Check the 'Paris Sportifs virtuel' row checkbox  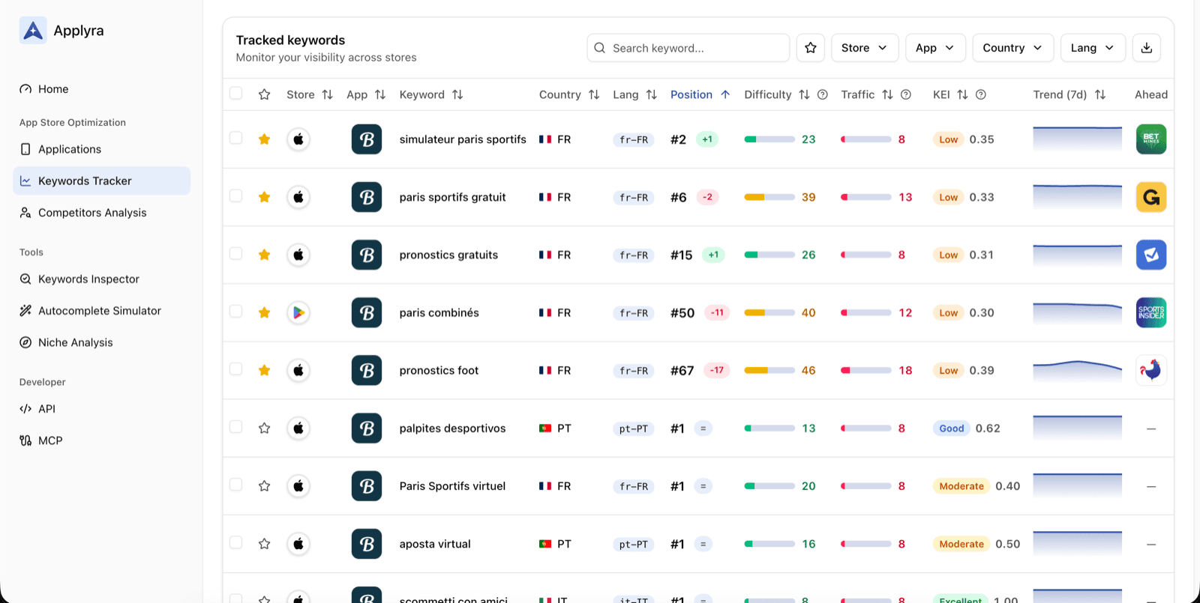[235, 485]
